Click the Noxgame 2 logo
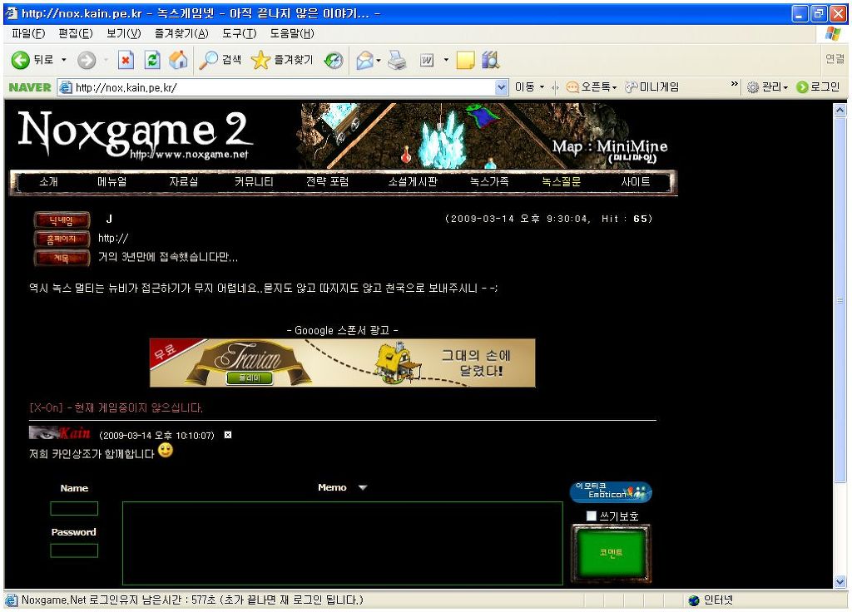The image size is (852, 612). coord(135,135)
